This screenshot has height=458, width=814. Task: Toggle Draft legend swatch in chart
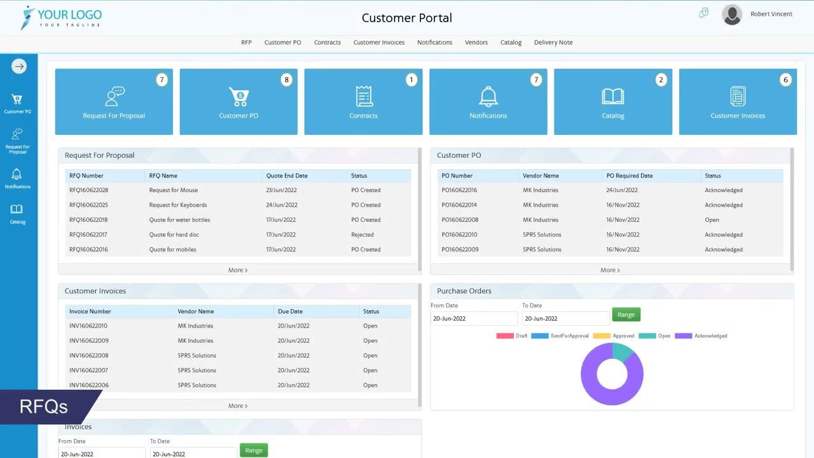[x=505, y=336]
